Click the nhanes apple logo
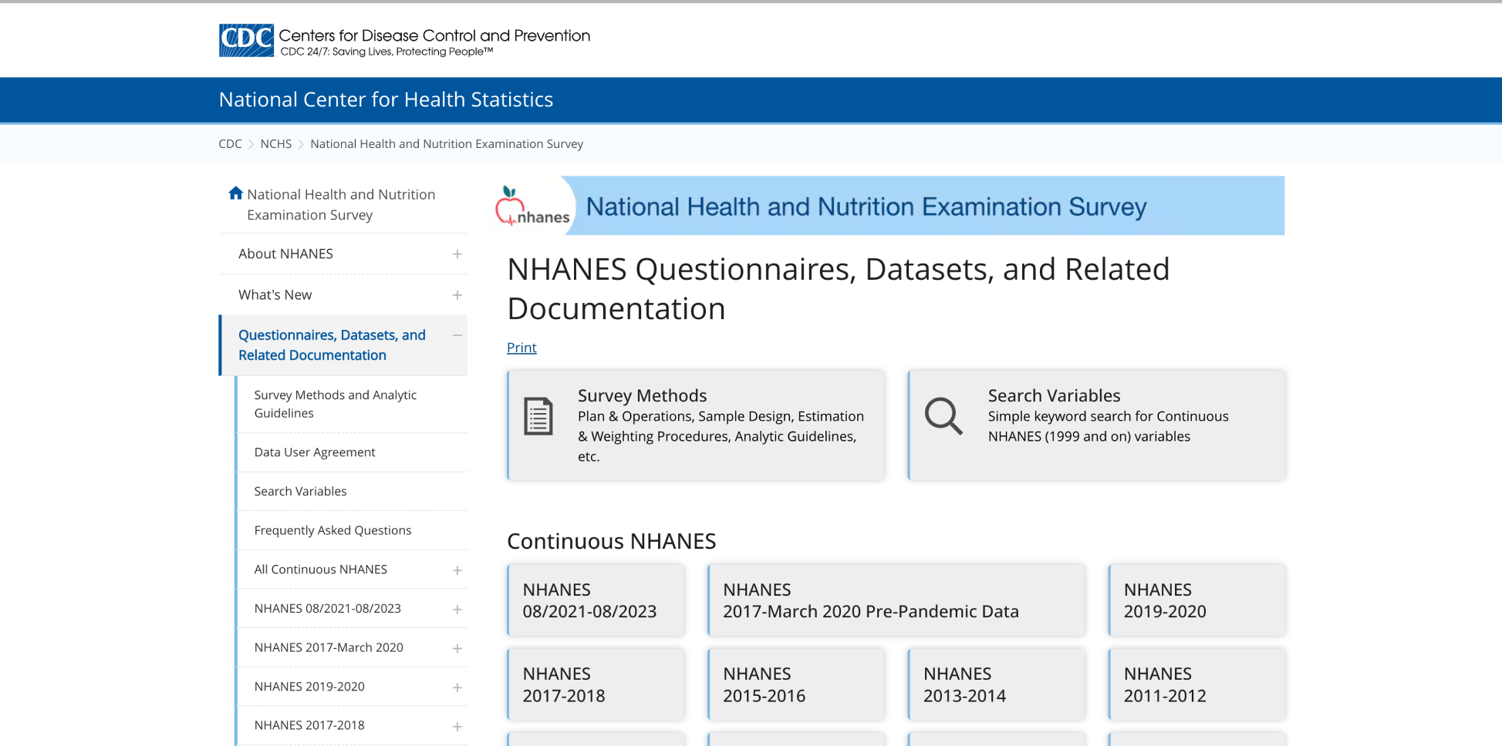 click(x=532, y=207)
